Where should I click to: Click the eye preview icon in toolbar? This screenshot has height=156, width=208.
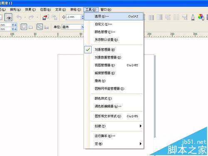8,17
